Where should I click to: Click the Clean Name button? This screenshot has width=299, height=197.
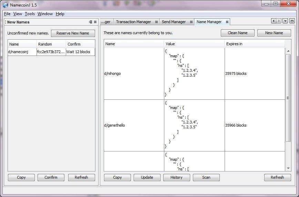tap(238, 33)
